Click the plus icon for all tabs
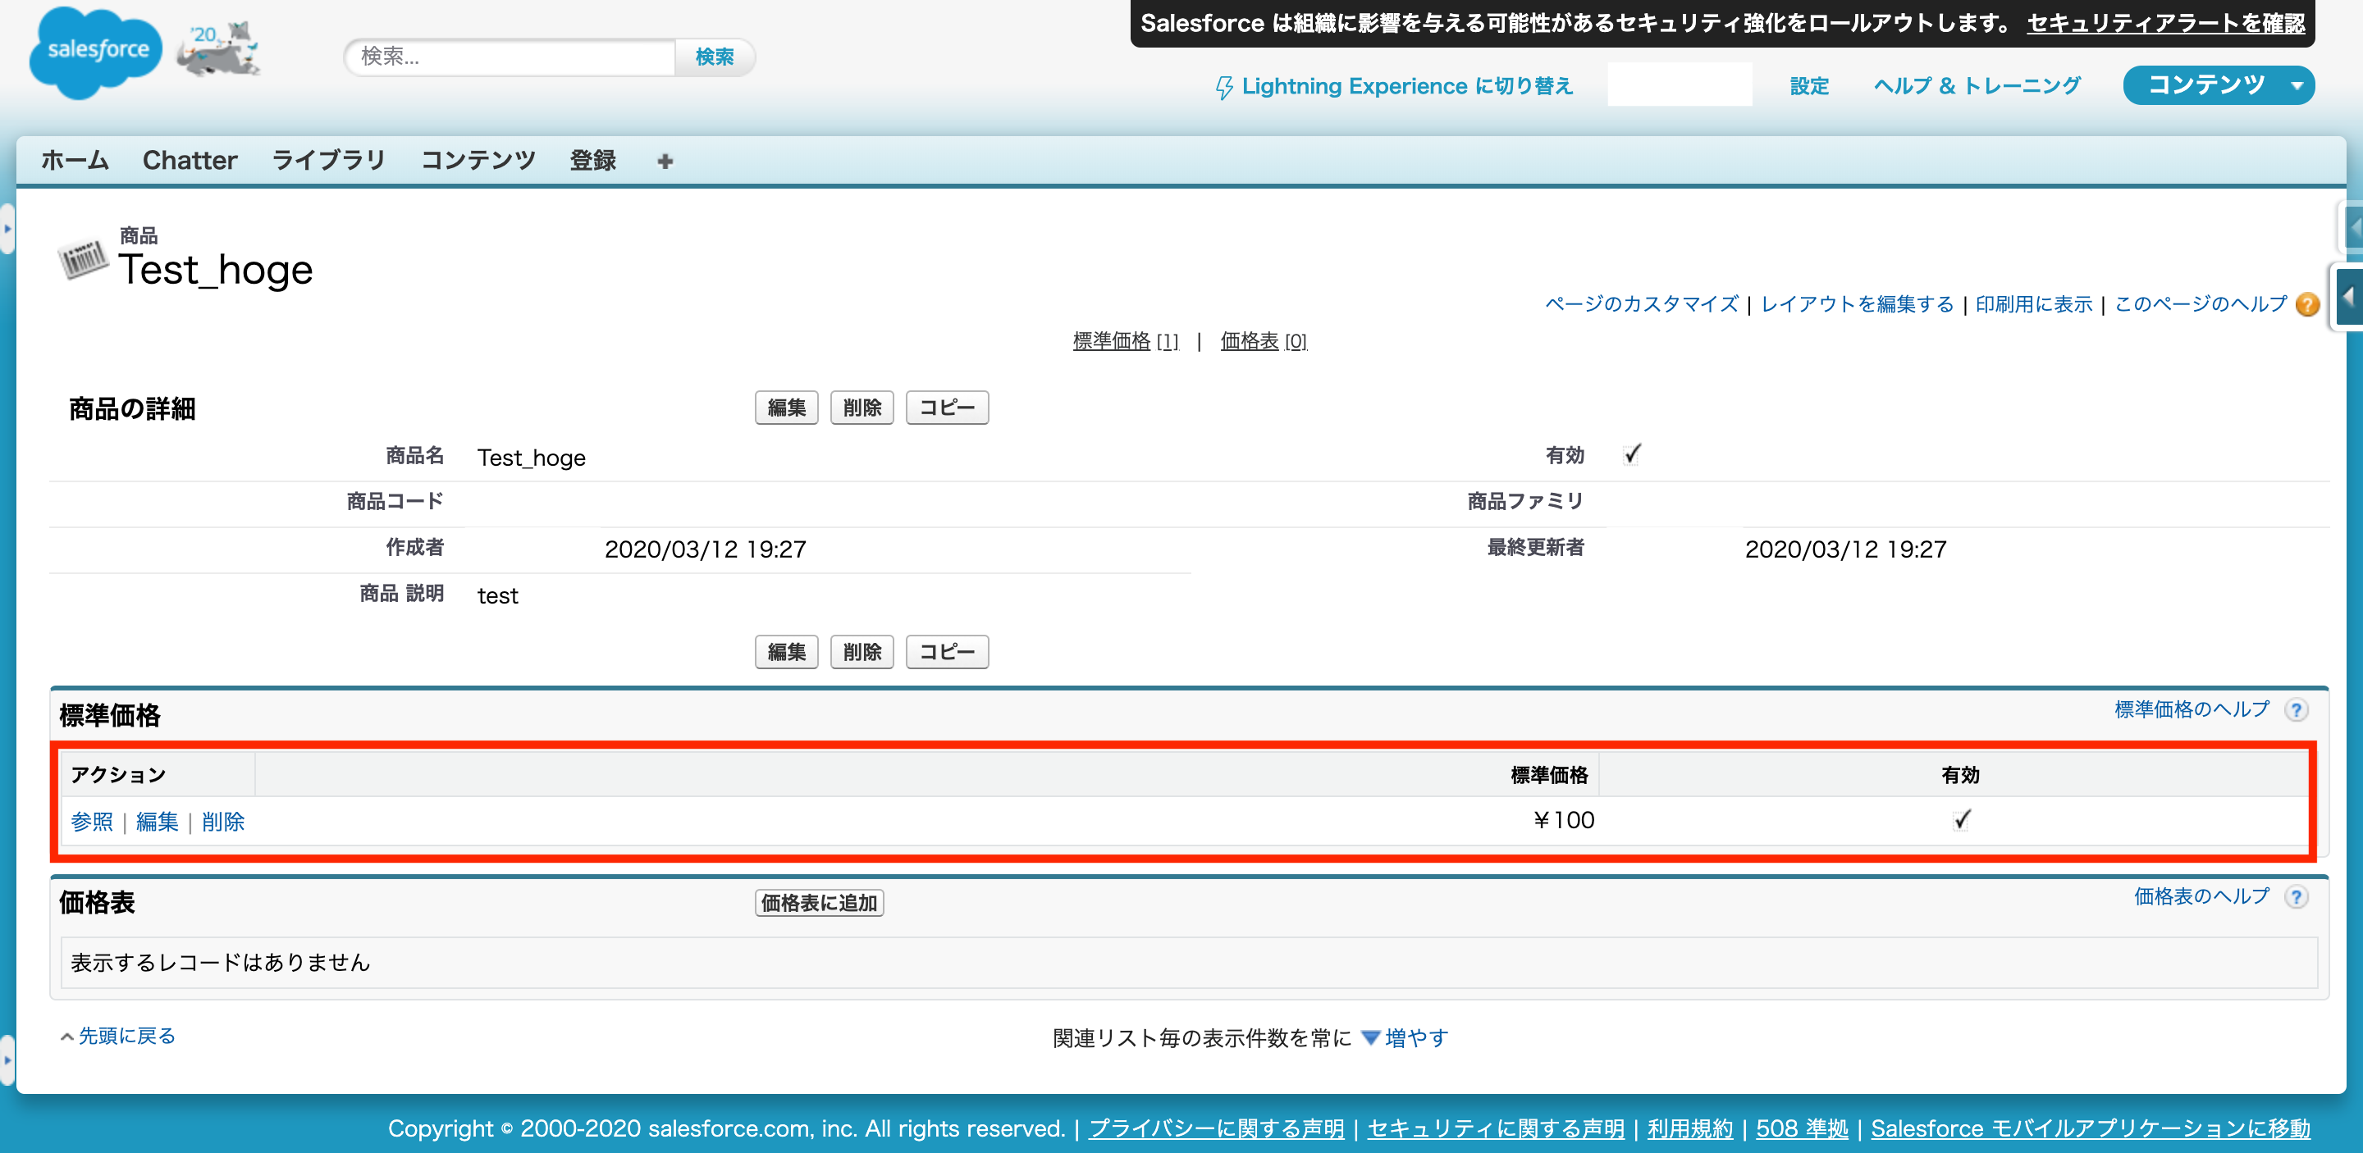This screenshot has width=2363, height=1153. point(665,162)
